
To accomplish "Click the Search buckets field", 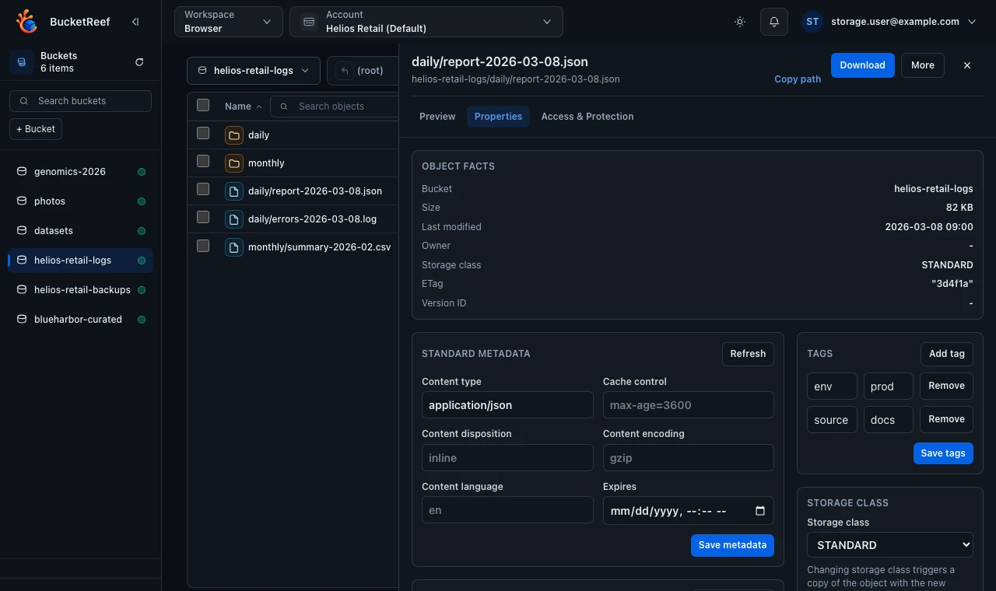I will coord(80,100).
